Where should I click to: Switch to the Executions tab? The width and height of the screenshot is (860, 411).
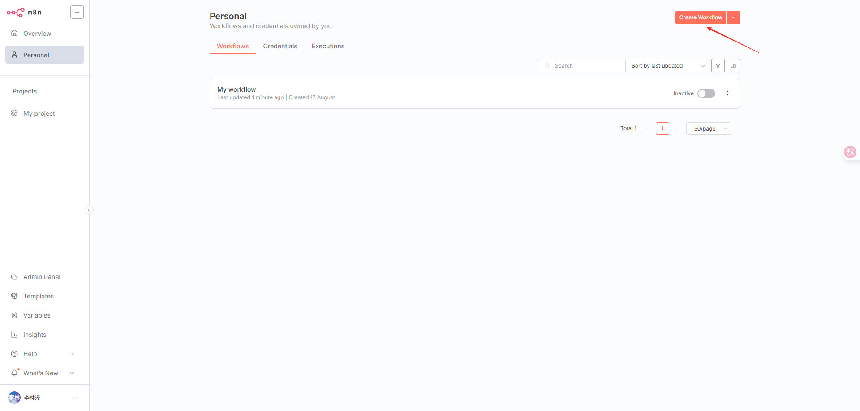[328, 46]
